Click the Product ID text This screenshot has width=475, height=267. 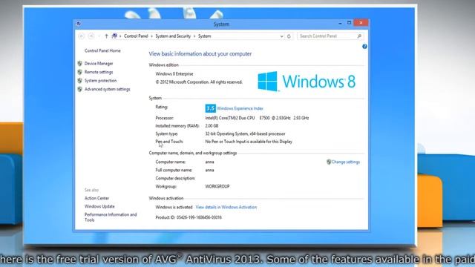pyautogui.click(x=189, y=217)
